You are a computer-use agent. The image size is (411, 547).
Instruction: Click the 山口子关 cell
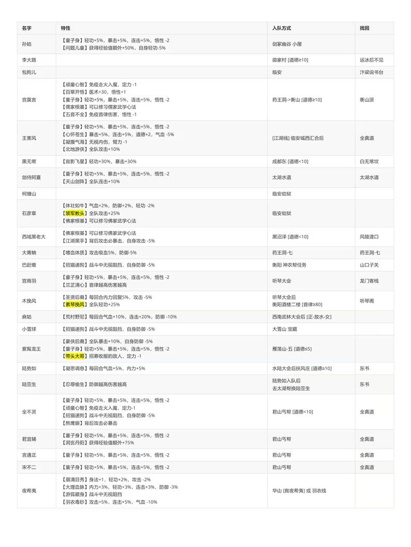369,265
